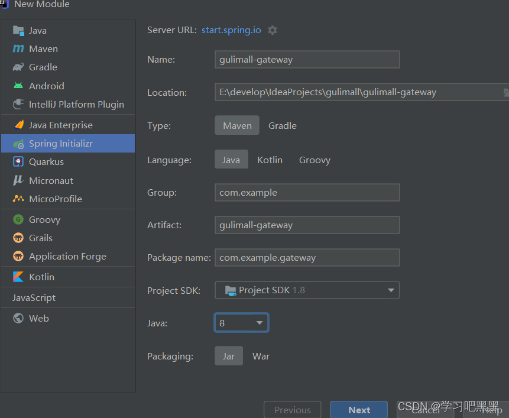Screen dimensions: 509x418
Task: Open the Project SDK dropdown
Action: [307, 290]
